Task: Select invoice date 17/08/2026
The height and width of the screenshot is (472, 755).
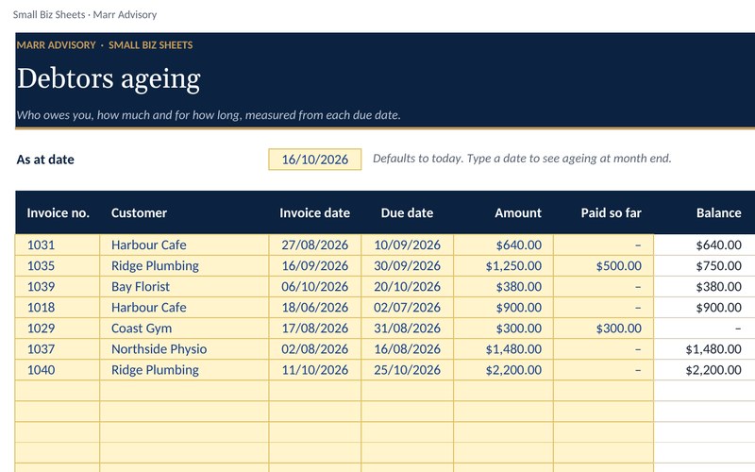Action: point(315,328)
